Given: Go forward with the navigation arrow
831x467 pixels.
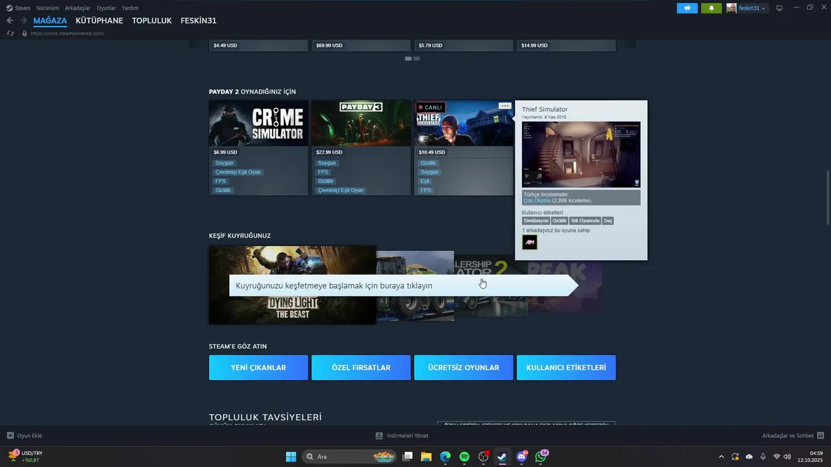Looking at the screenshot, I should (23, 21).
